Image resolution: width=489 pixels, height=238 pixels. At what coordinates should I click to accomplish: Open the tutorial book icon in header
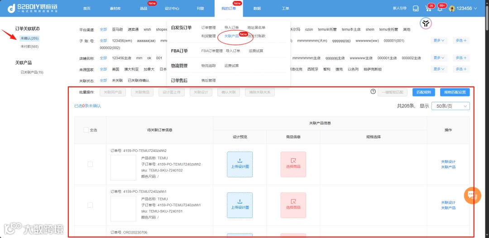tap(416, 9)
